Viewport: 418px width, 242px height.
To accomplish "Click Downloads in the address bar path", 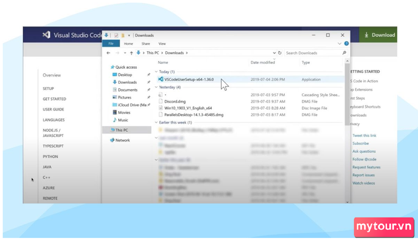I will (x=174, y=53).
